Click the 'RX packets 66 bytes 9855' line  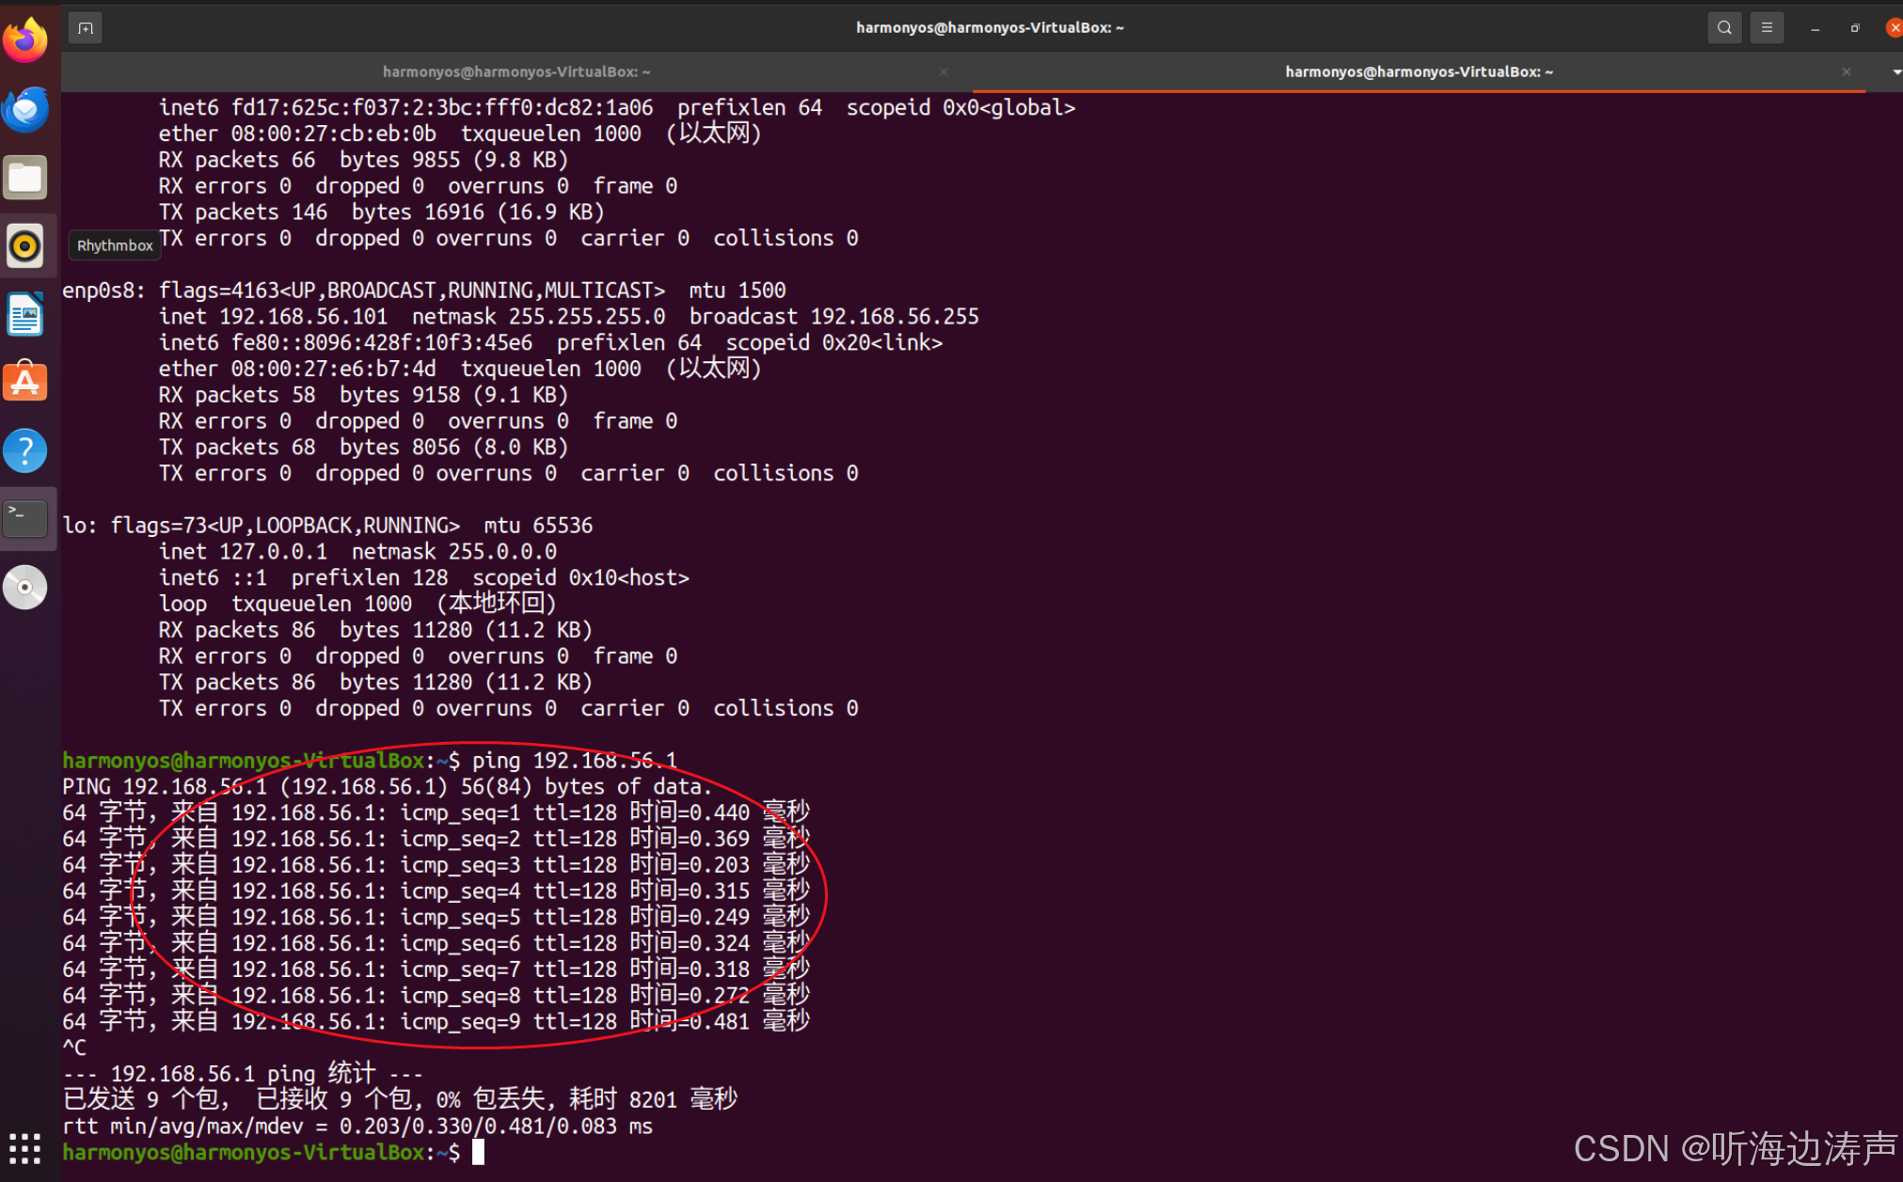click(364, 160)
